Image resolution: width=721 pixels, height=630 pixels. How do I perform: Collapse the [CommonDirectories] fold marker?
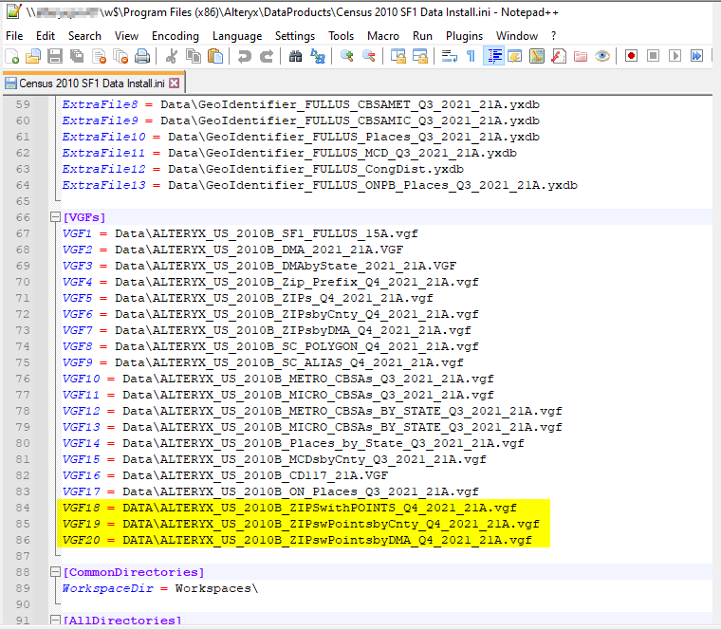pyautogui.click(x=55, y=572)
